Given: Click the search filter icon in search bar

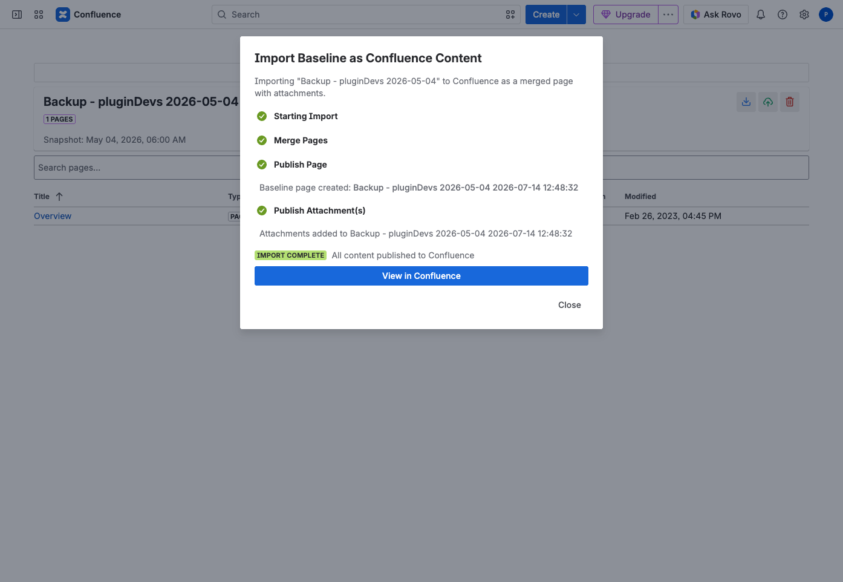Looking at the screenshot, I should [x=510, y=15].
